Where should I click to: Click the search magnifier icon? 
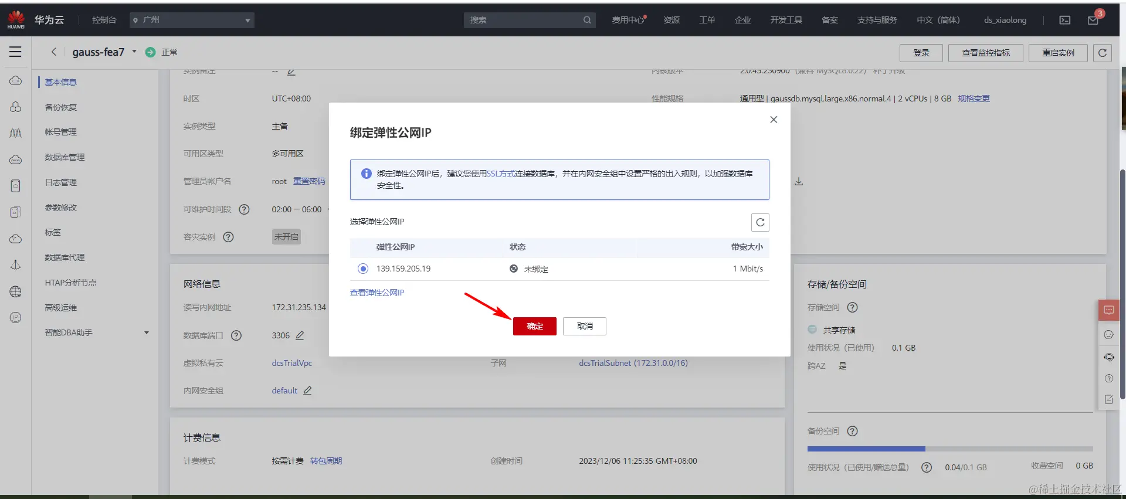(587, 20)
